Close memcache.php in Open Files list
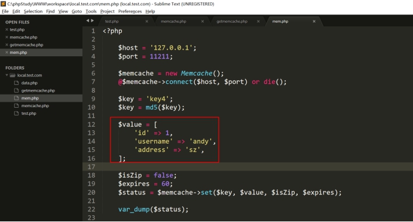Screen dimensions: 413x222 tap(7, 37)
